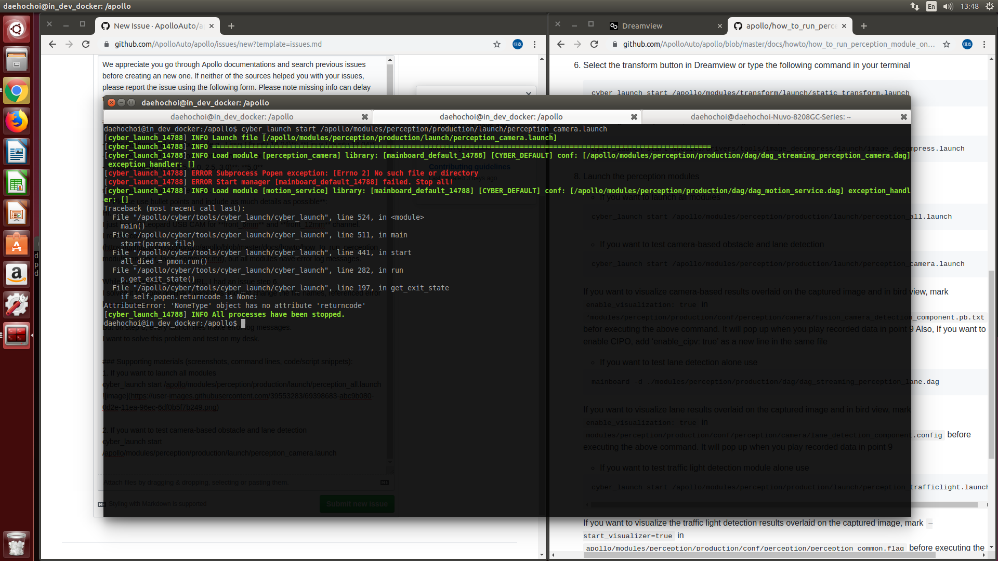
Task: Select the first terminal tab in_dev_docker
Action: [x=238, y=117]
